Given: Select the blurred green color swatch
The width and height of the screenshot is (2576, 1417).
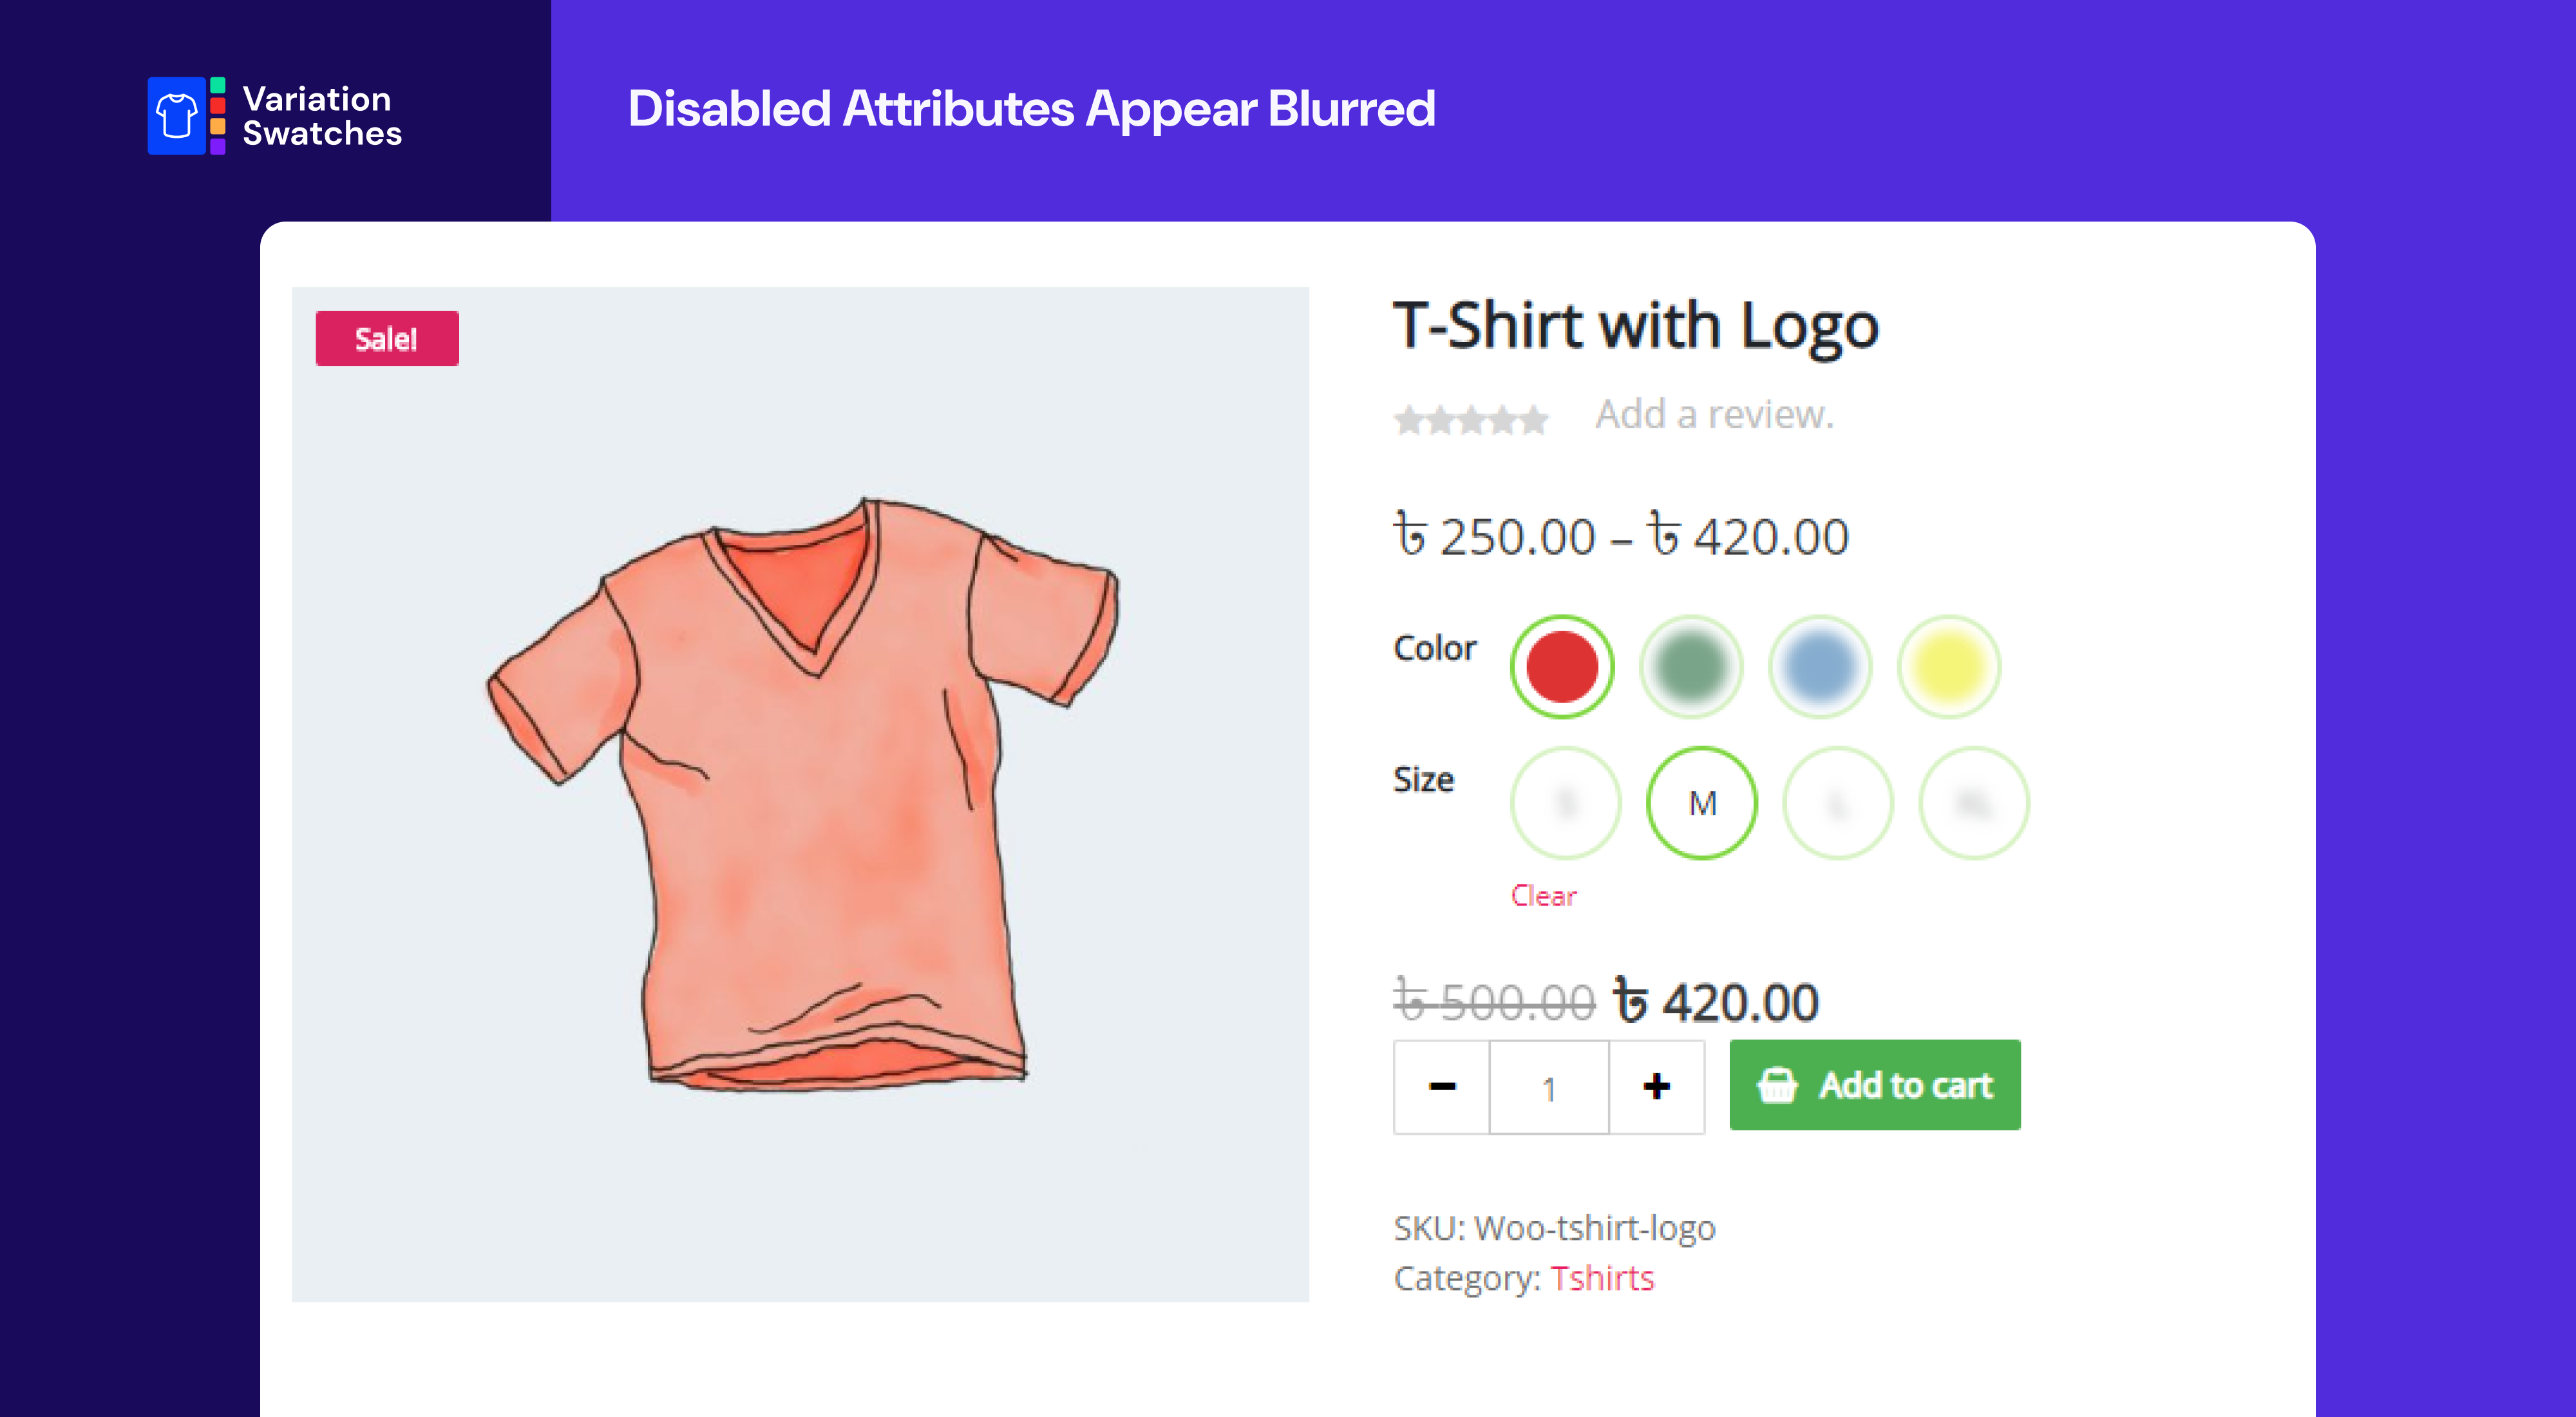Looking at the screenshot, I should (x=1690, y=666).
